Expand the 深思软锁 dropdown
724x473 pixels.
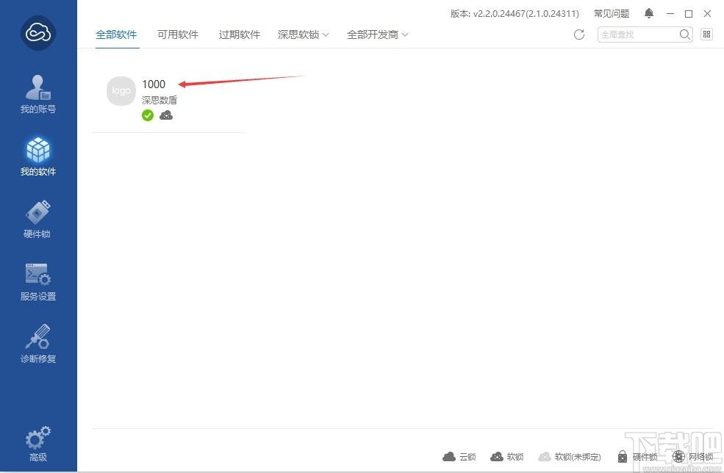coord(304,35)
